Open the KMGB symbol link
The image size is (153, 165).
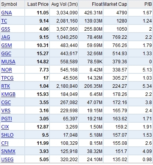point(8,94)
